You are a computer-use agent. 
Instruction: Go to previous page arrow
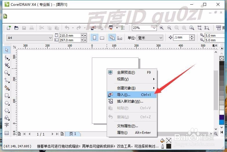[30, 134]
